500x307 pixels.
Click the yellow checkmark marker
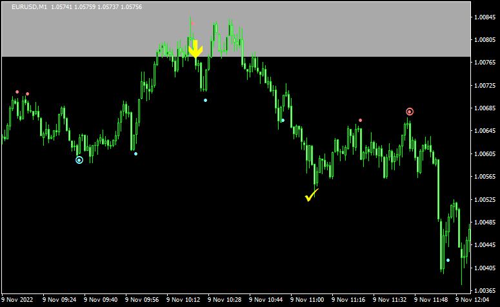312,195
